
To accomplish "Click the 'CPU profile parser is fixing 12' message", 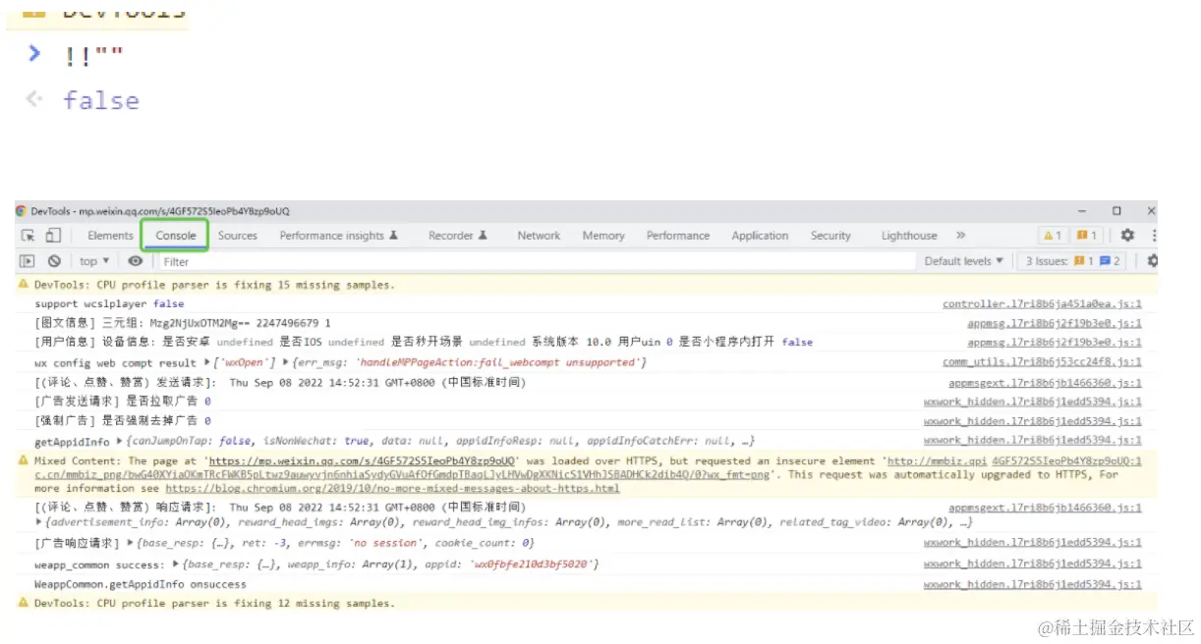I will pos(214,604).
